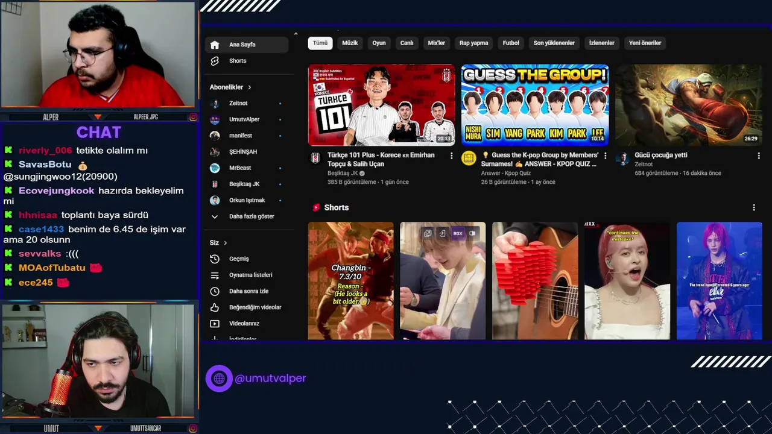Click riverly_006 username in chat

point(45,151)
